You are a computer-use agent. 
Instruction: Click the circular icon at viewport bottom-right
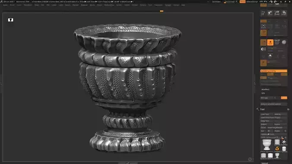pos(250,159)
